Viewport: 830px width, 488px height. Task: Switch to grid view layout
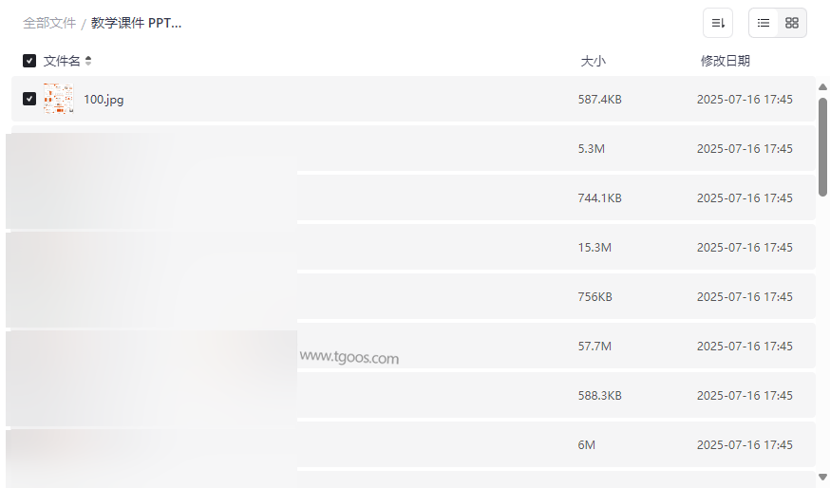[x=792, y=23]
